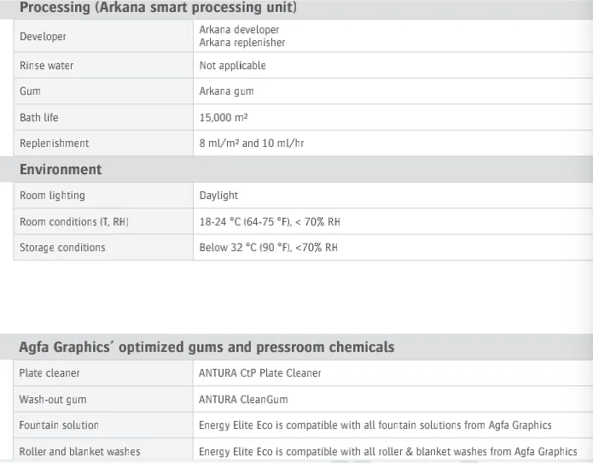Select the Rinse water row label
The height and width of the screenshot is (463, 593).
[x=46, y=66]
